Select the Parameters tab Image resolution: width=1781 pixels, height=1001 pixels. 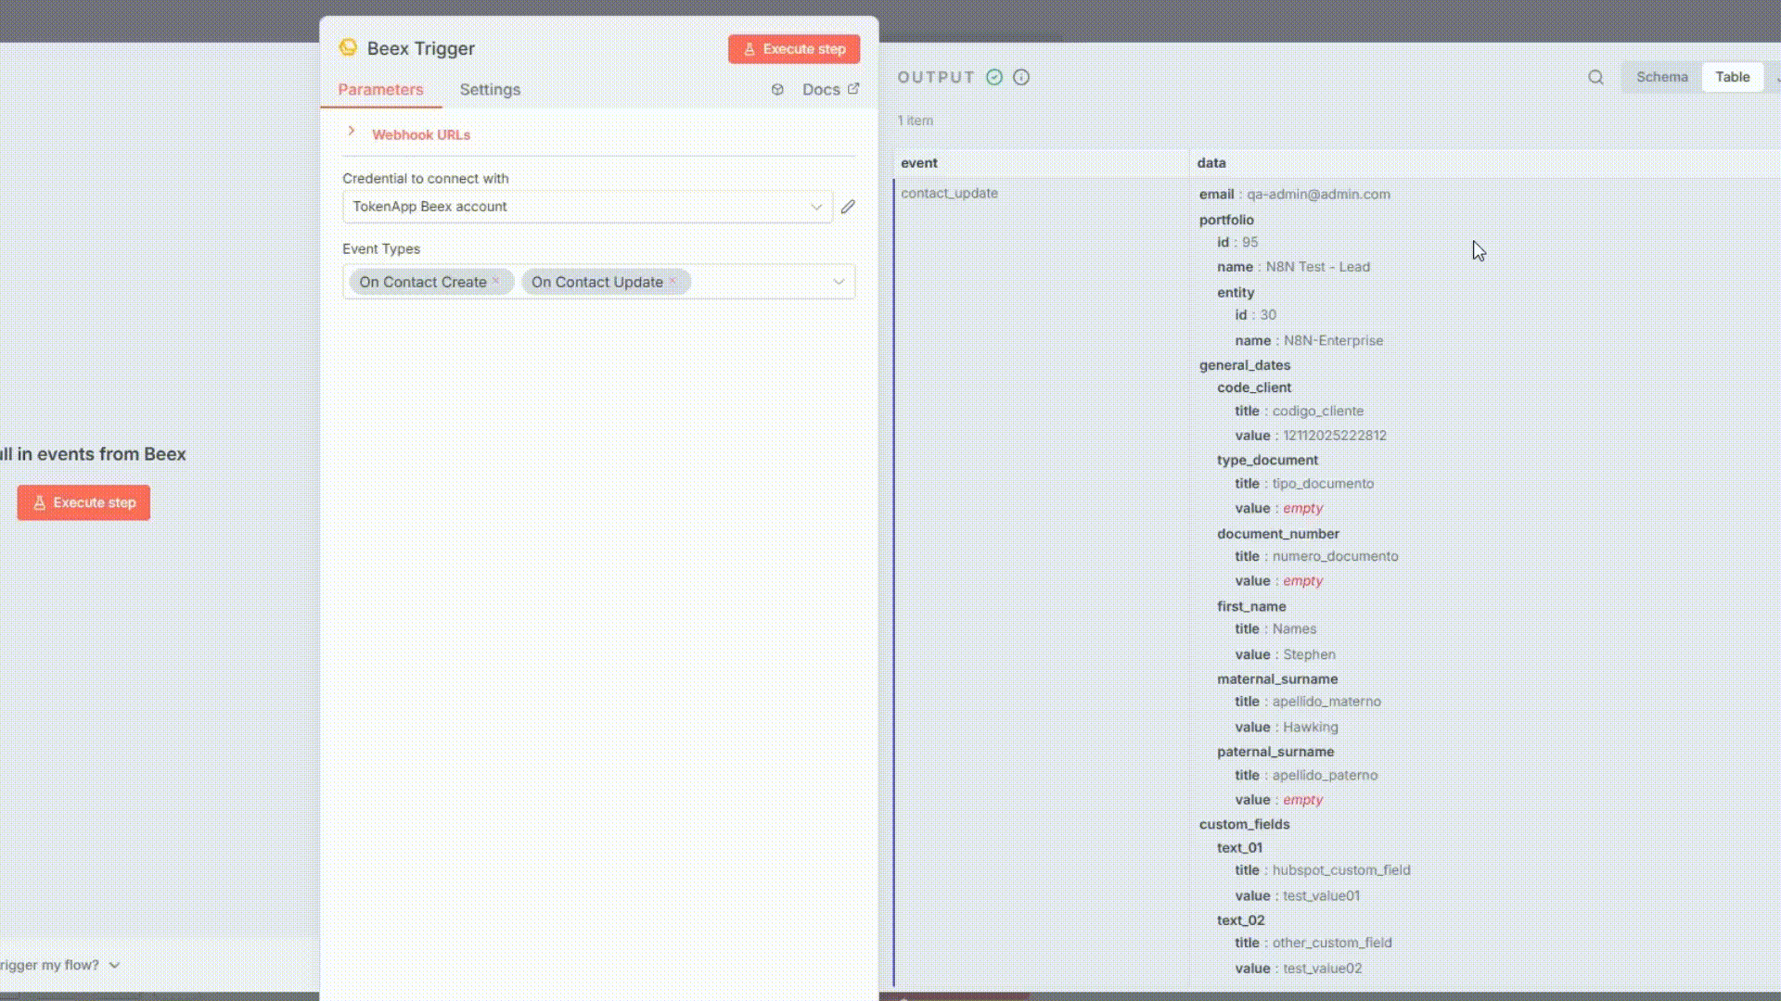380,90
